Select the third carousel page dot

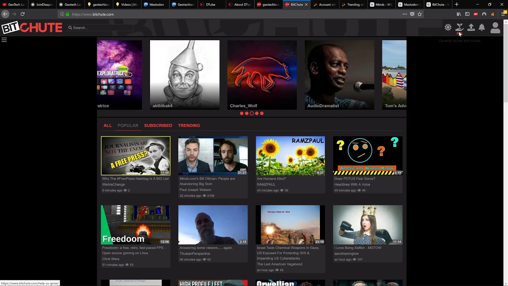click(252, 114)
